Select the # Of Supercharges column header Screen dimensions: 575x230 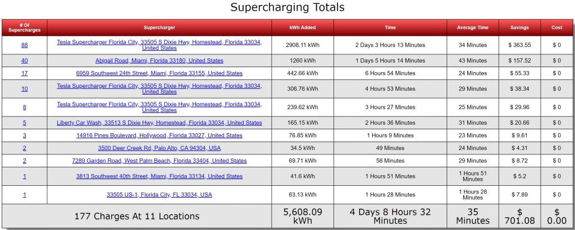24,28
